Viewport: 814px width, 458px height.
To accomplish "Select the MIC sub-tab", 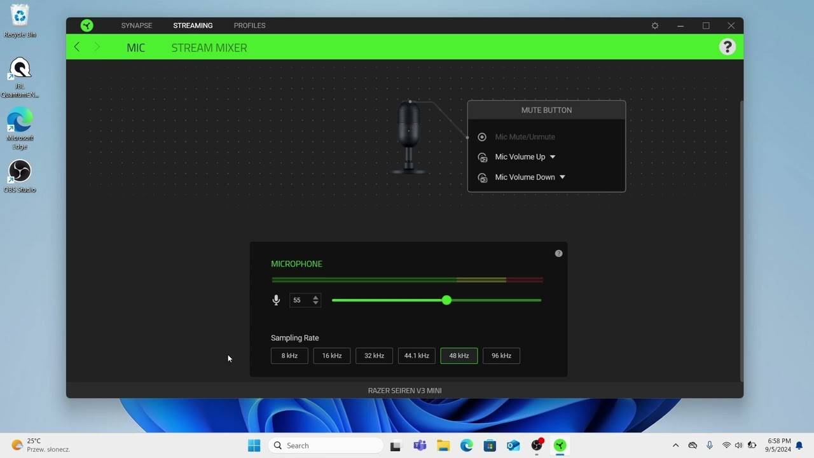I will [136, 48].
